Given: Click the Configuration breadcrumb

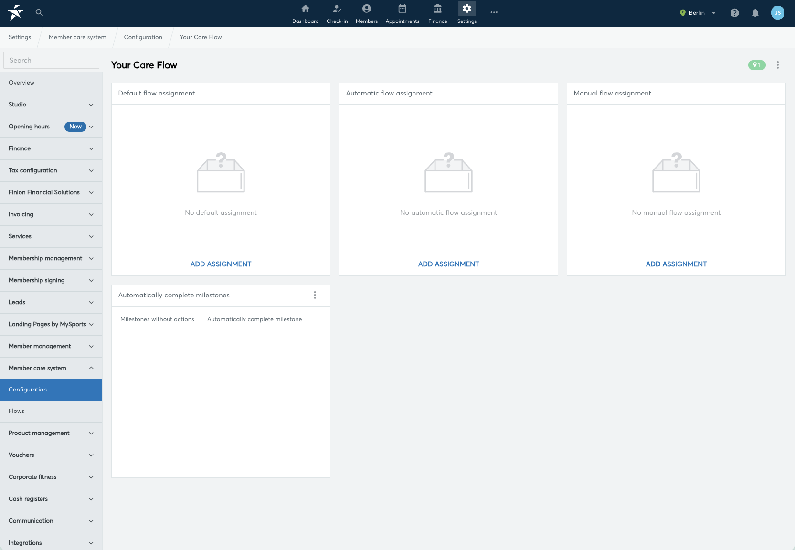Looking at the screenshot, I should pyautogui.click(x=143, y=37).
